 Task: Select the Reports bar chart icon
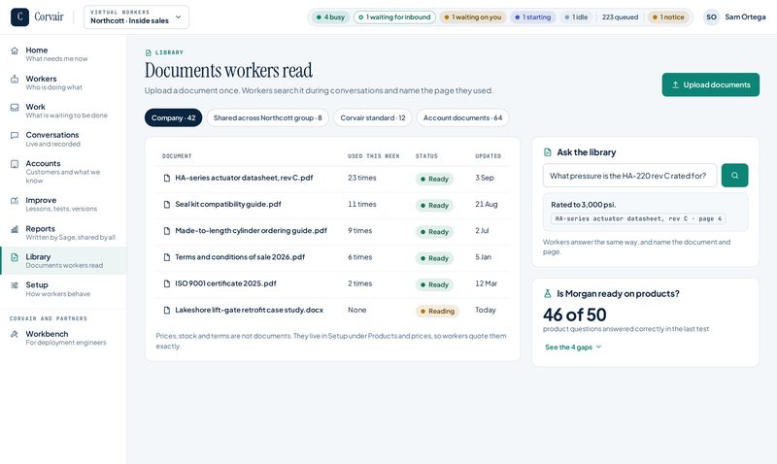pos(15,229)
